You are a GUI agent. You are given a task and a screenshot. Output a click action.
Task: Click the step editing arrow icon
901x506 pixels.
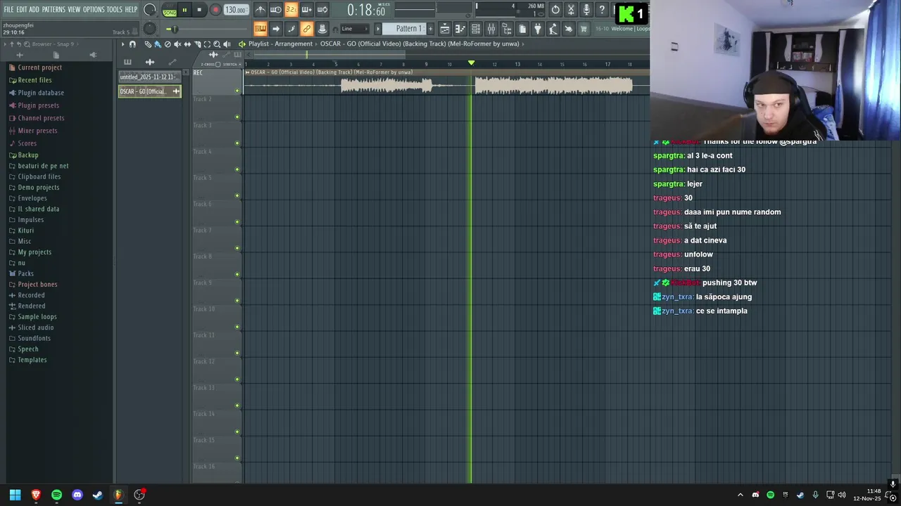click(x=276, y=29)
